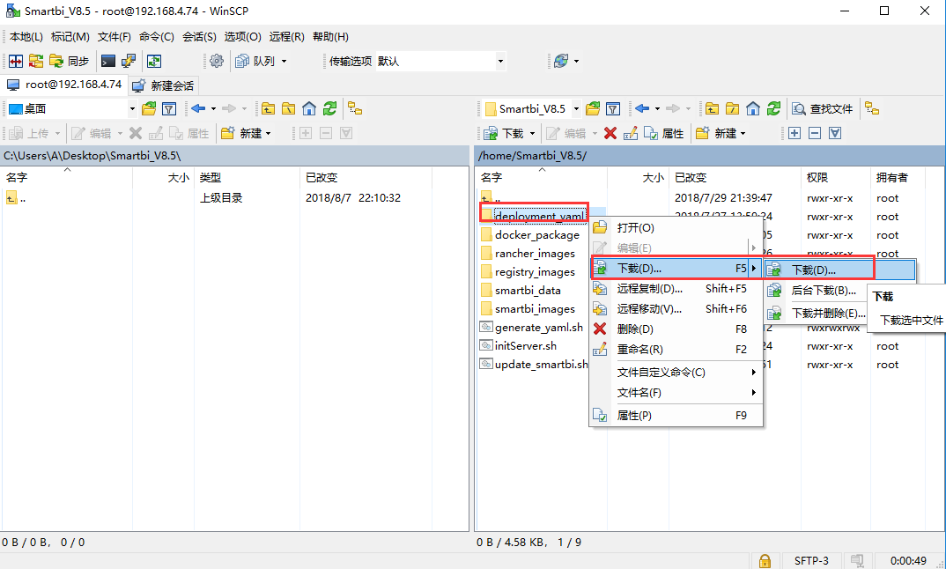Click the Compare Directories toolbar icon

pos(16,61)
